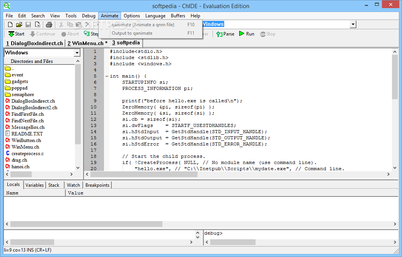Screen dimensions: 402x257
Task: Select README.TXT file
Action: [24, 134]
